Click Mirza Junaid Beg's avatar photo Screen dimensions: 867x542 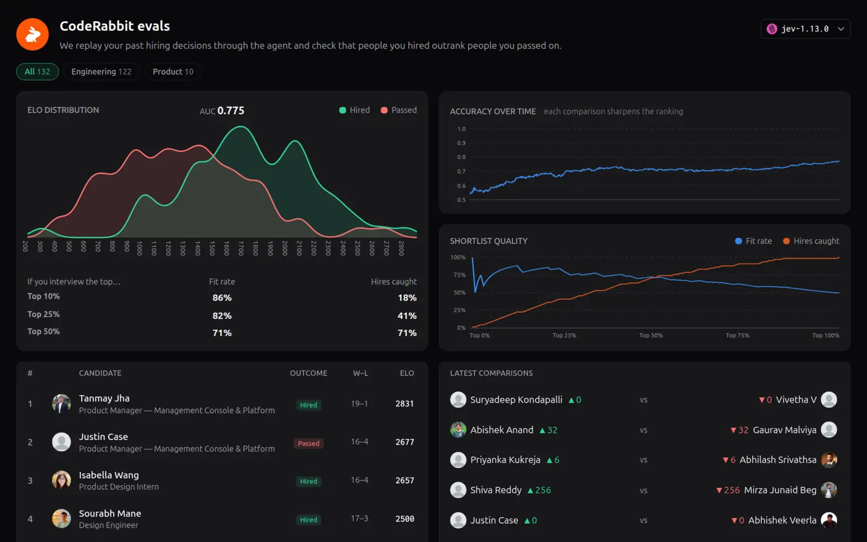pos(829,490)
